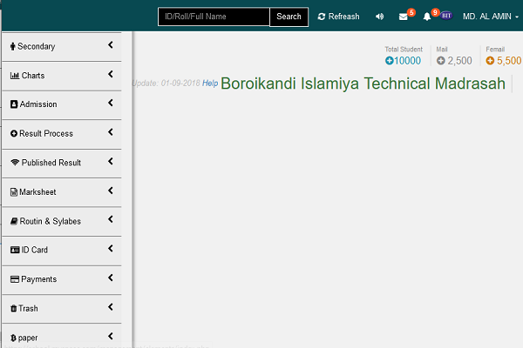Click the ID Card menu icon
This screenshot has width=523, height=348.
[15, 251]
